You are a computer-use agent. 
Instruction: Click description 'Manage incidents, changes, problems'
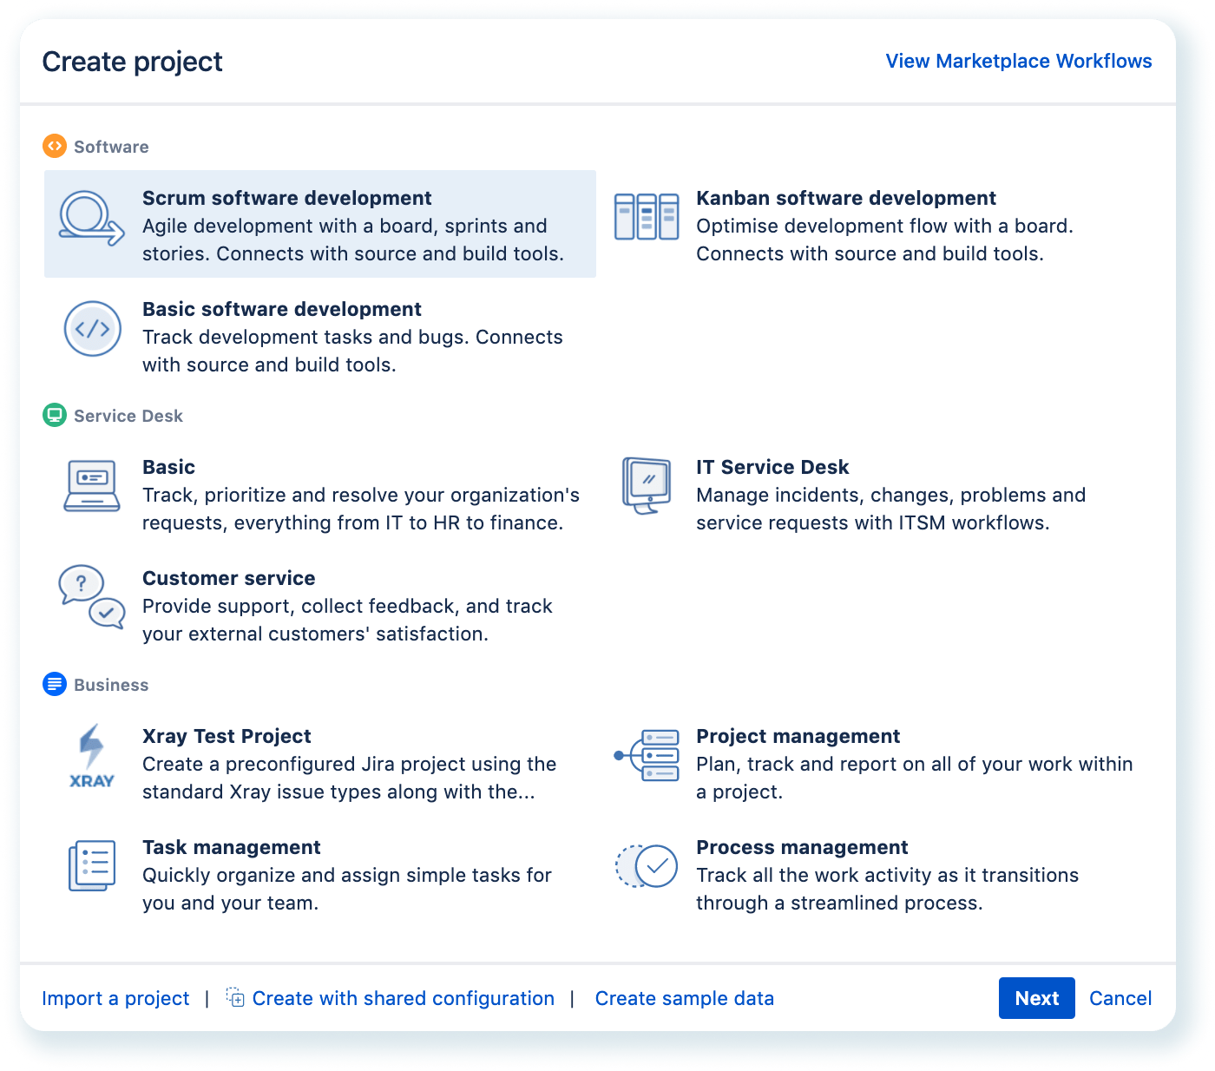(x=890, y=509)
